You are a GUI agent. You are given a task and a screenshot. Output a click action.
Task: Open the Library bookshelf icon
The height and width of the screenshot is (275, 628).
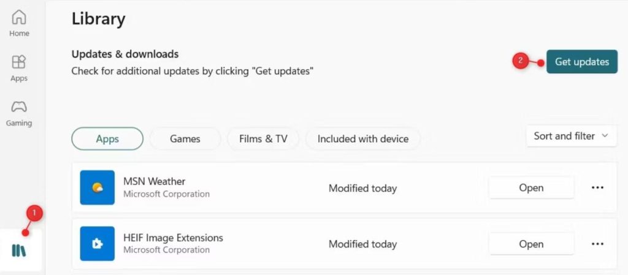tap(19, 250)
